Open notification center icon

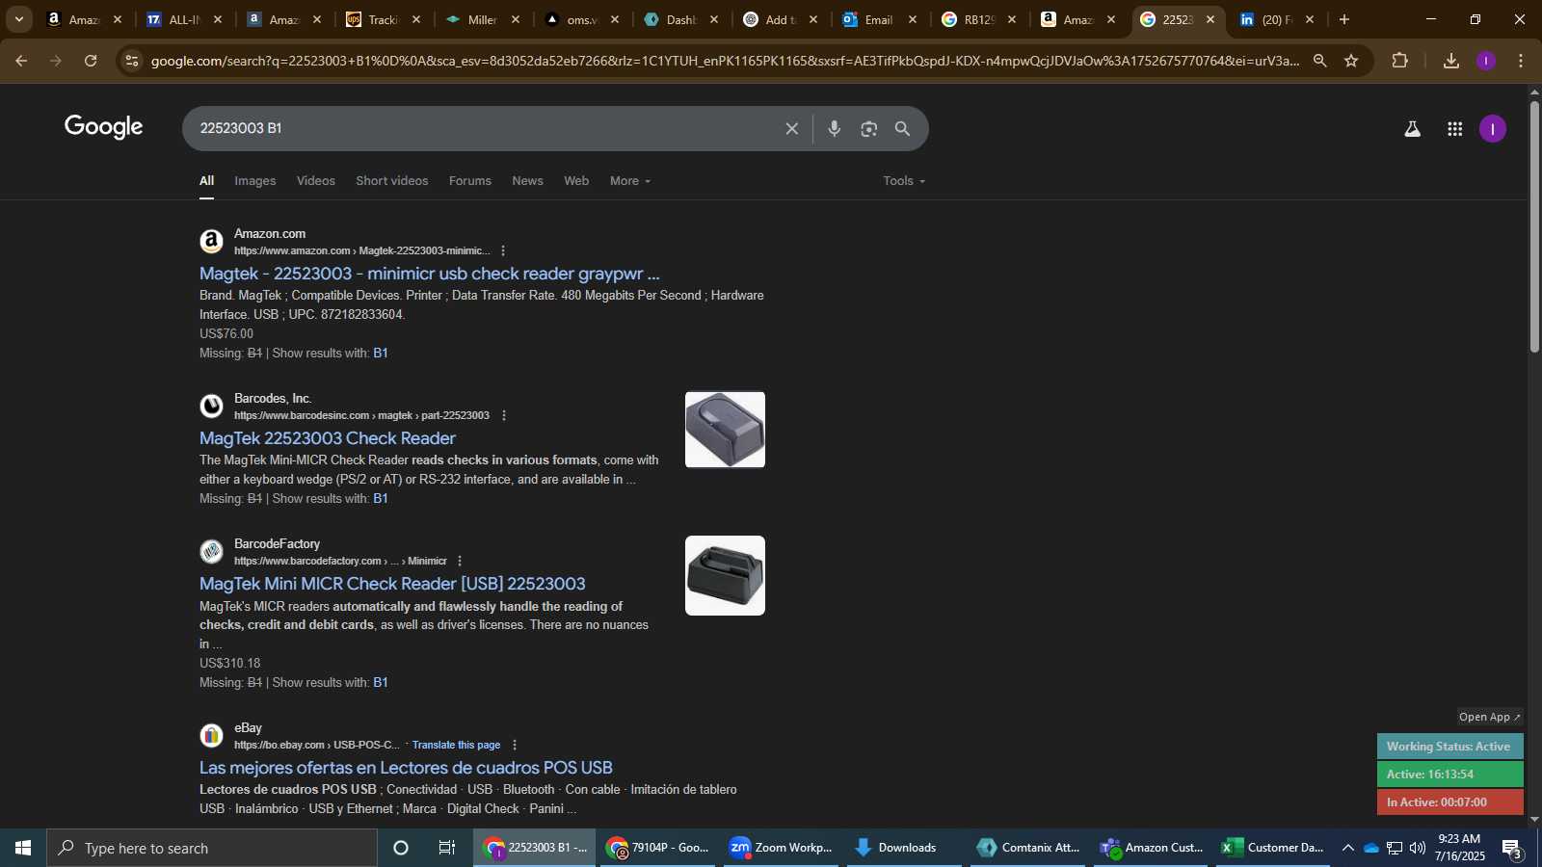coord(1512,849)
